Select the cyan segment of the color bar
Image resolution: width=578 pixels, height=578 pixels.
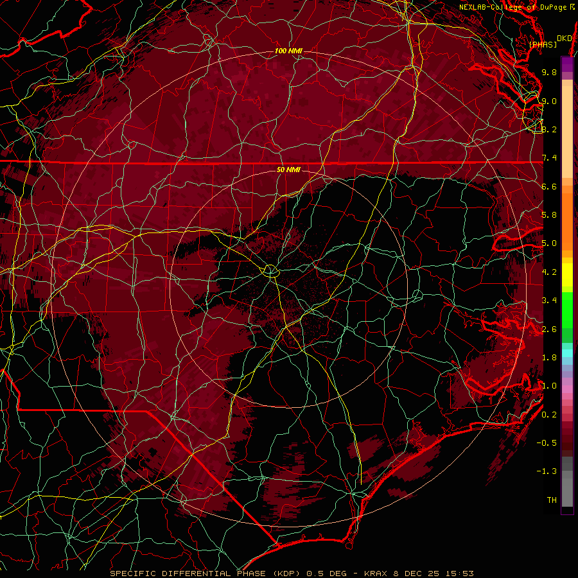click(567, 353)
